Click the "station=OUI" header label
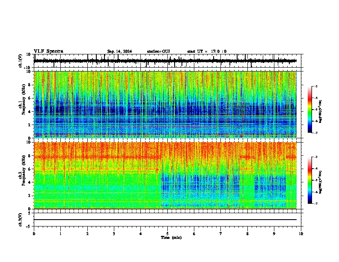This screenshot has height=262, width=339. point(158,51)
